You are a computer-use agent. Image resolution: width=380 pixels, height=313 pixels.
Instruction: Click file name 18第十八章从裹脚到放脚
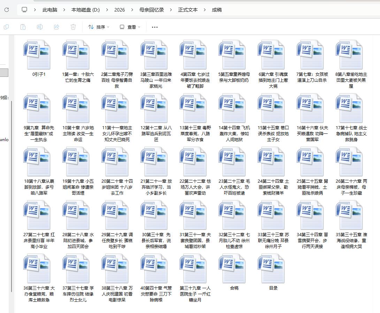pyautogui.click(x=39, y=187)
